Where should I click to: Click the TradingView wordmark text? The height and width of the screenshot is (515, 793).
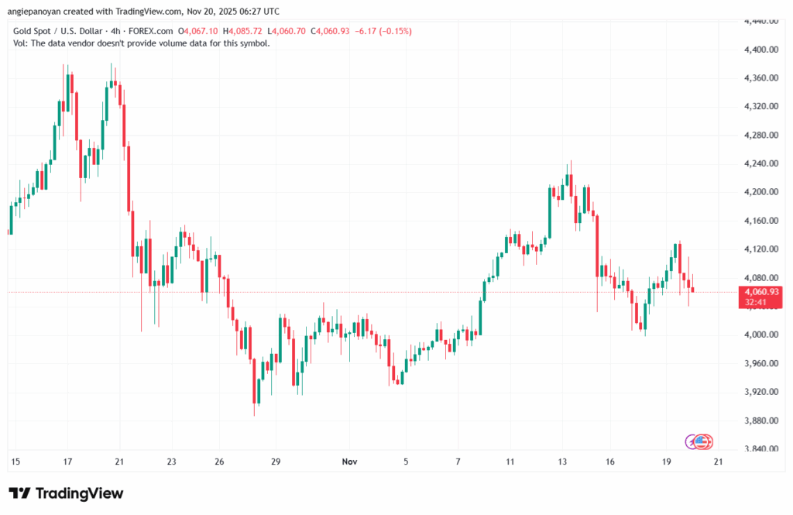click(x=79, y=493)
